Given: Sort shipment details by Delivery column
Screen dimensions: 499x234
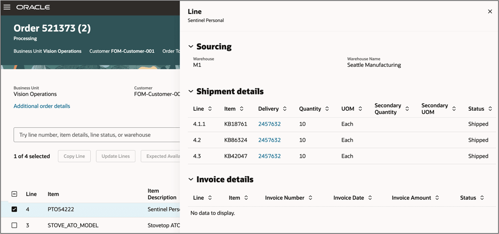Looking at the screenshot, I should [287, 109].
